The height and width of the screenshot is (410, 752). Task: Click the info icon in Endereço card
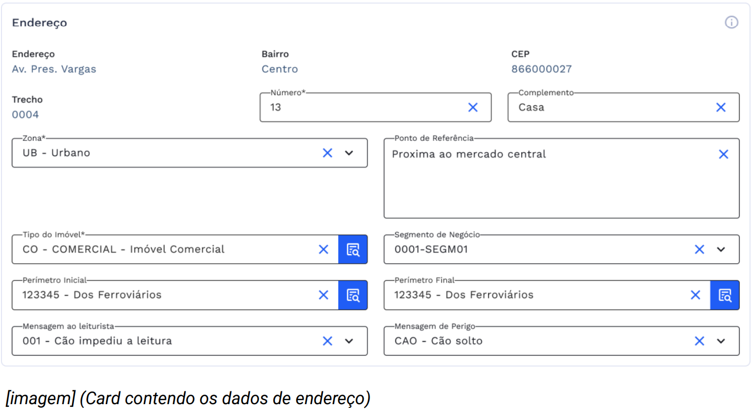[x=732, y=22]
